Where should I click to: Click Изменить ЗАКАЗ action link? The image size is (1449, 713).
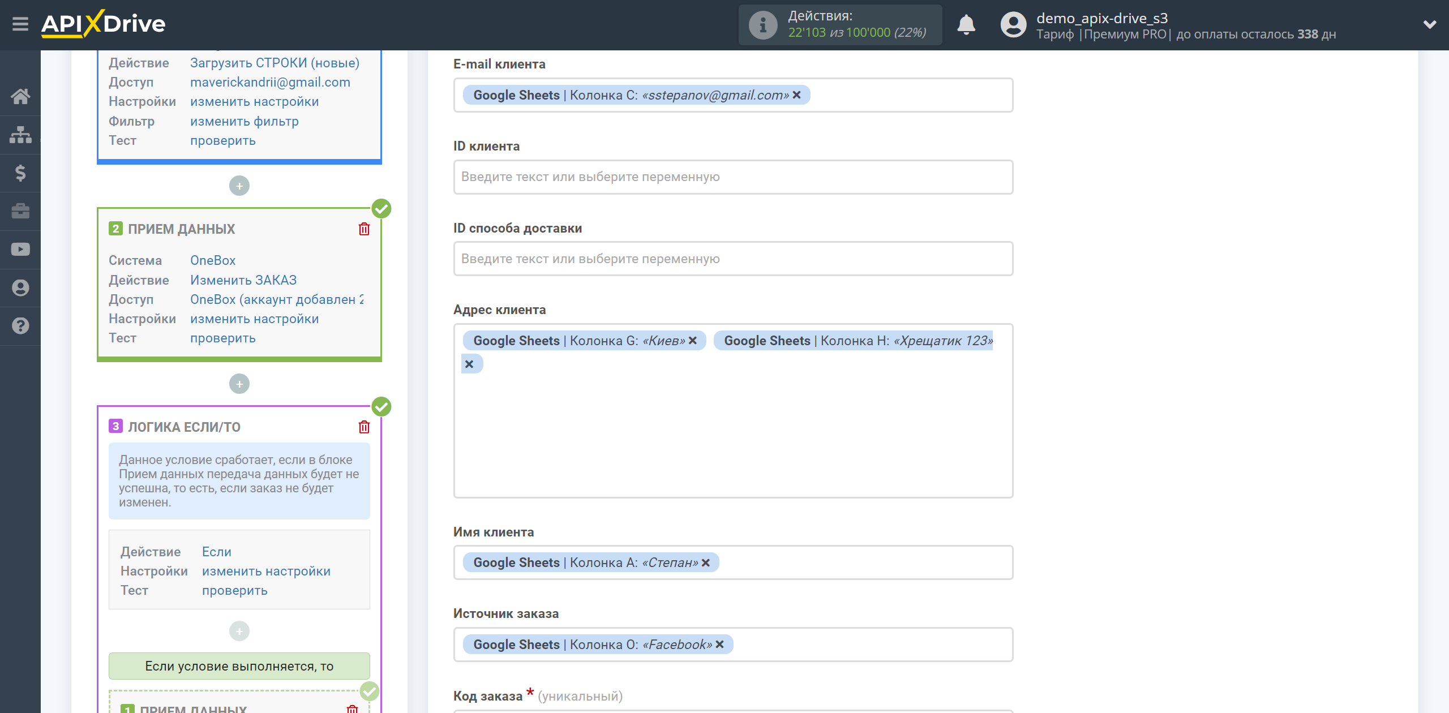click(243, 280)
